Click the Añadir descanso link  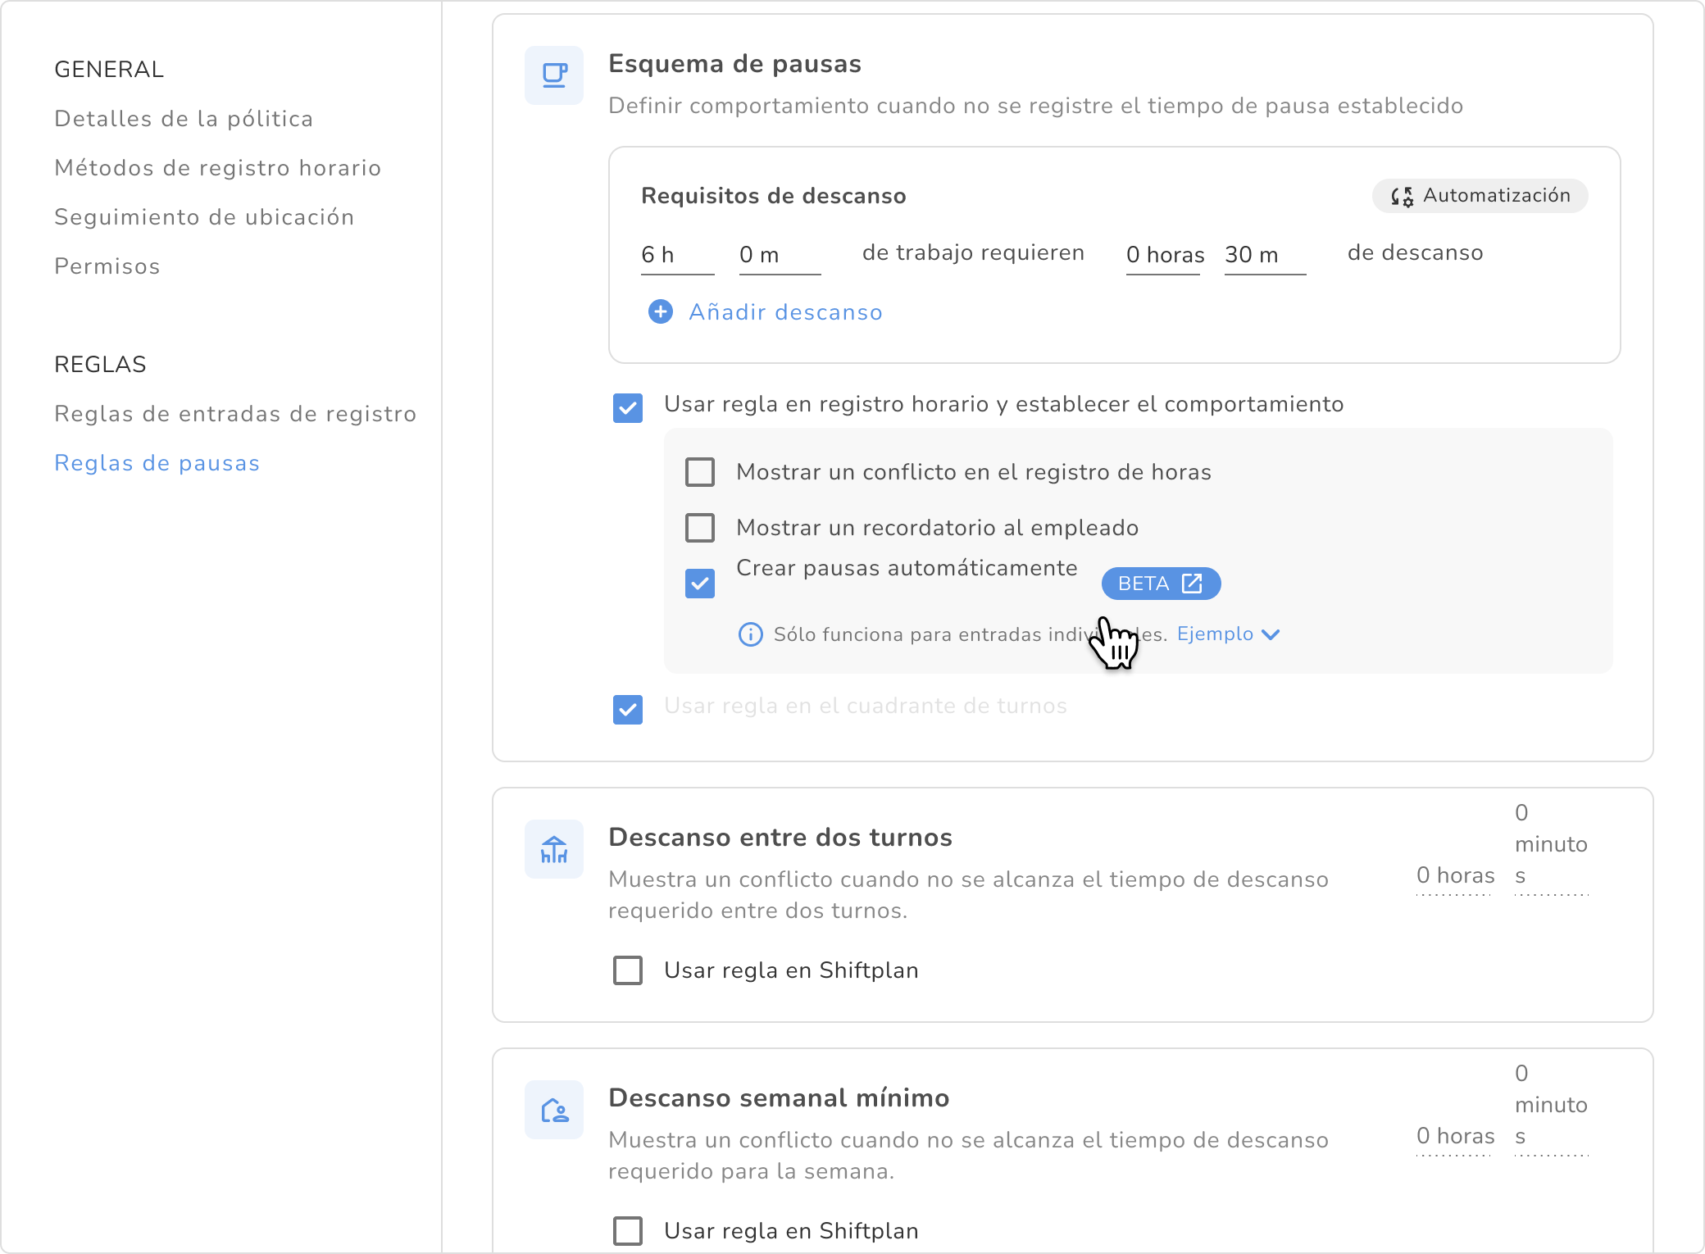pos(785,312)
